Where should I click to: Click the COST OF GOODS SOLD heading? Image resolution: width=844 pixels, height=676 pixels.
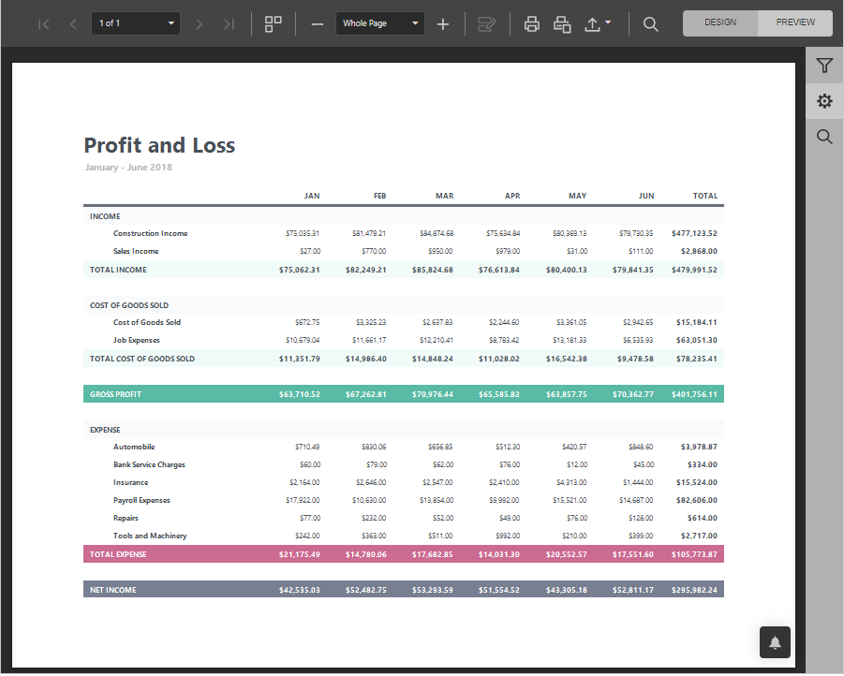129,305
